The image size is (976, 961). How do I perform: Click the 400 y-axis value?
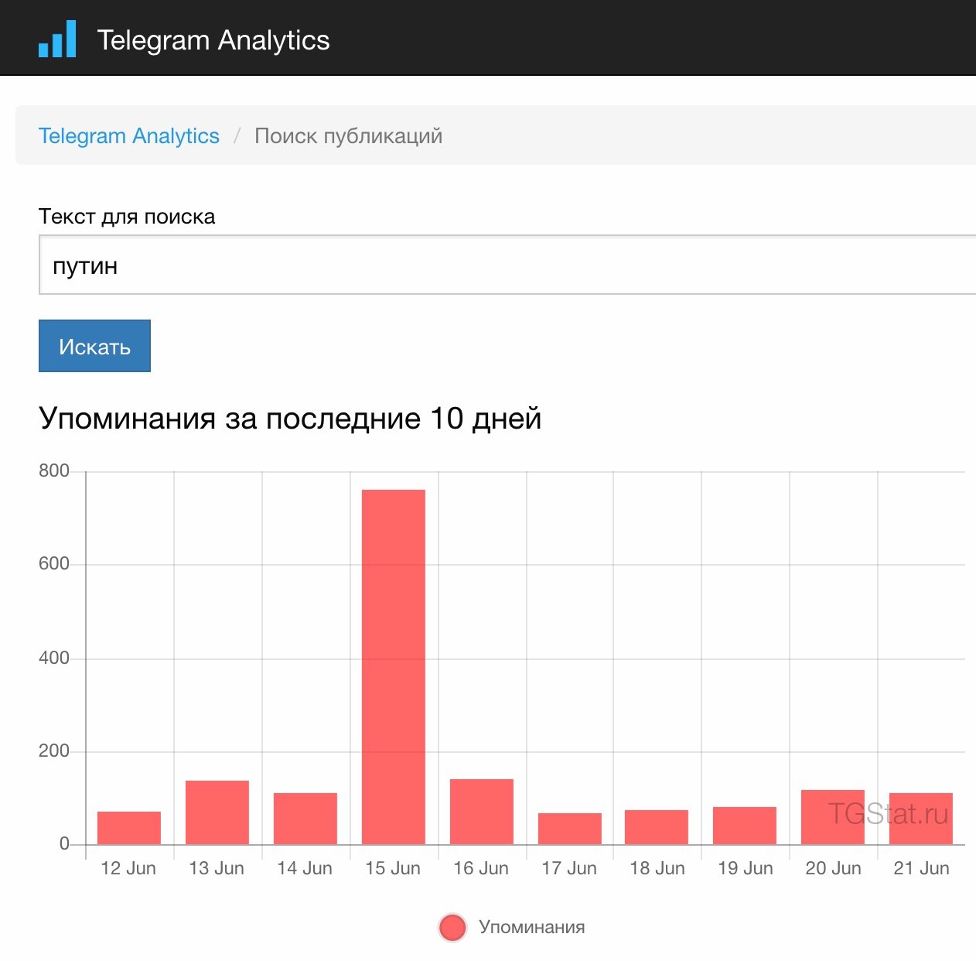coord(54,658)
